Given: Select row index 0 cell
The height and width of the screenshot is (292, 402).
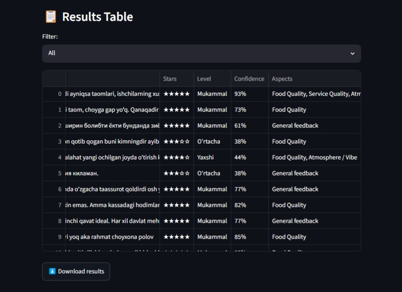Looking at the screenshot, I should (54, 94).
